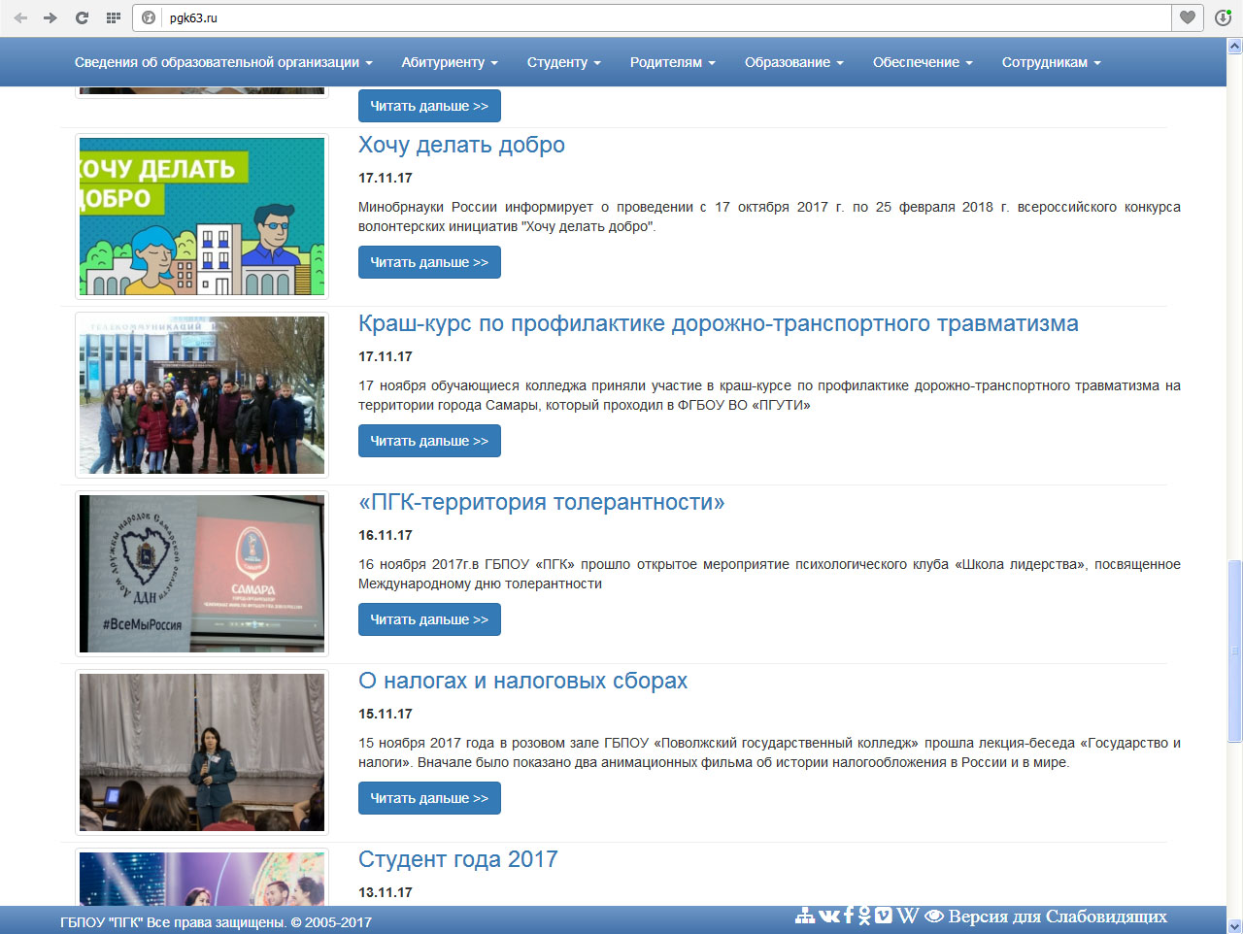Open the downloads arrow icon in browser toolbar
The height and width of the screenshot is (934, 1243).
[1223, 17]
